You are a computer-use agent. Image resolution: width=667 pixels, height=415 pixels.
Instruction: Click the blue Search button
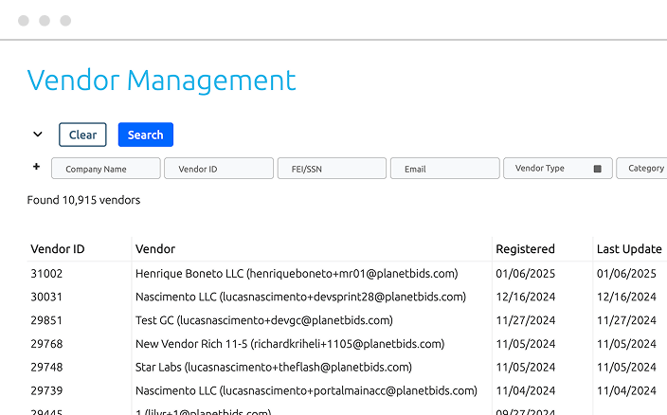145,135
